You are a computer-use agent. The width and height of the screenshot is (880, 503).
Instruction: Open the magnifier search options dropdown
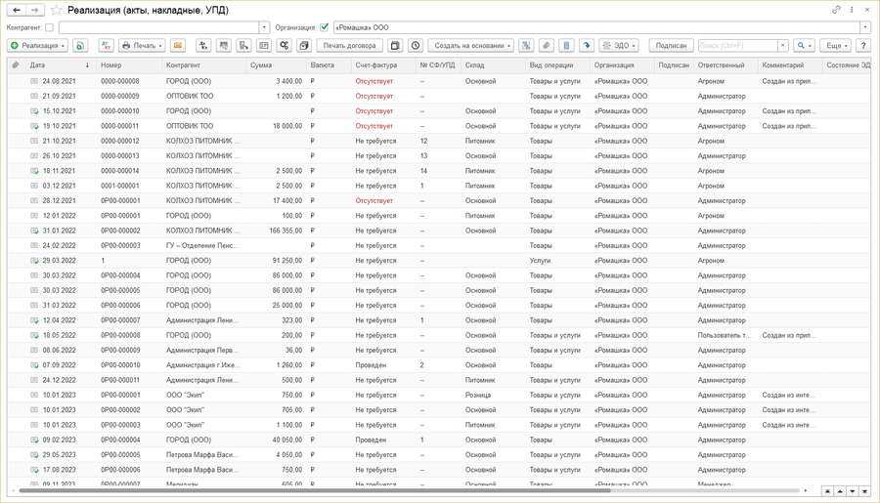point(804,46)
